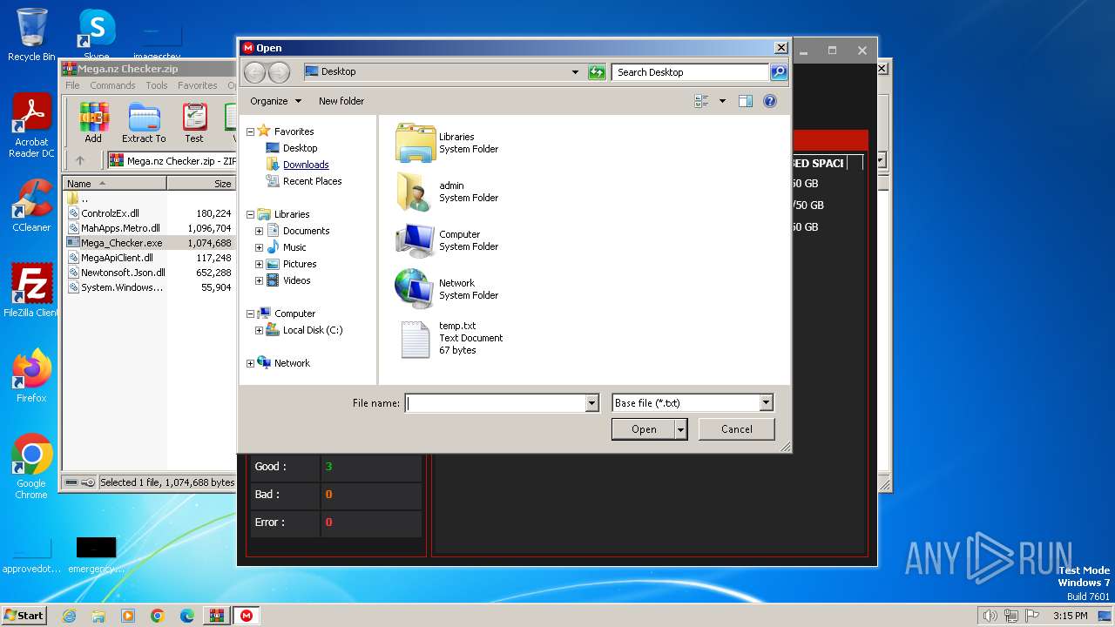This screenshot has width=1115, height=627.
Task: Select Newtonsoft.Json.dll in WinRAR list
Action: pos(123,273)
